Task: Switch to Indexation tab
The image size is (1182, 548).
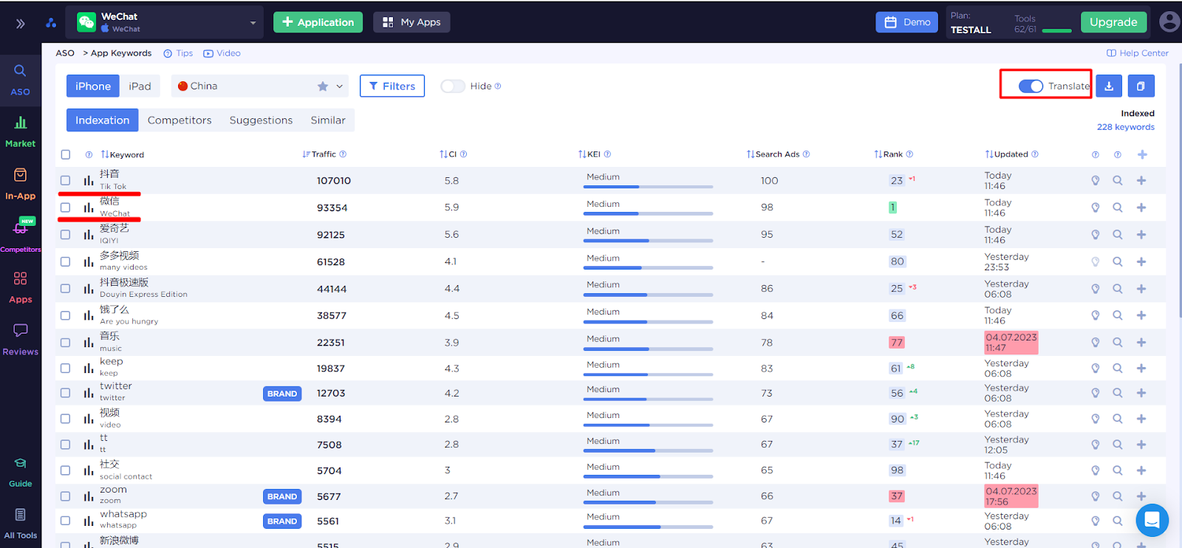Action: tap(102, 120)
